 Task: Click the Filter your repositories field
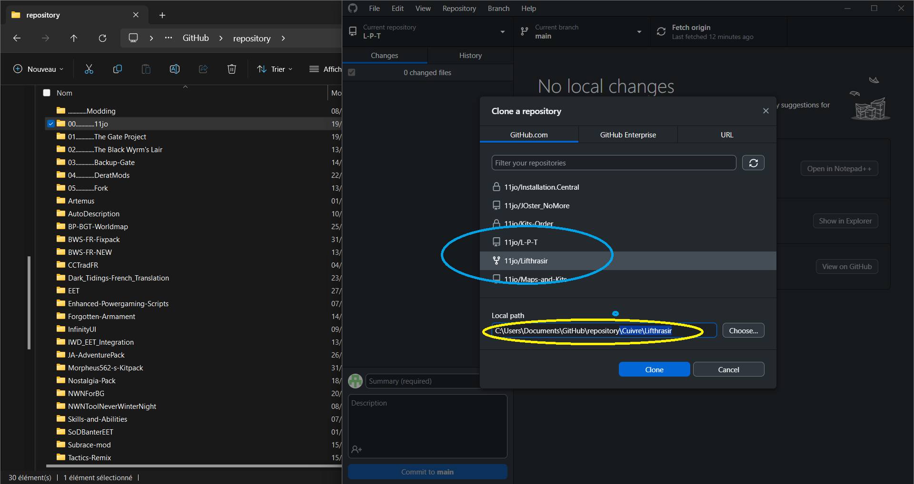614,163
